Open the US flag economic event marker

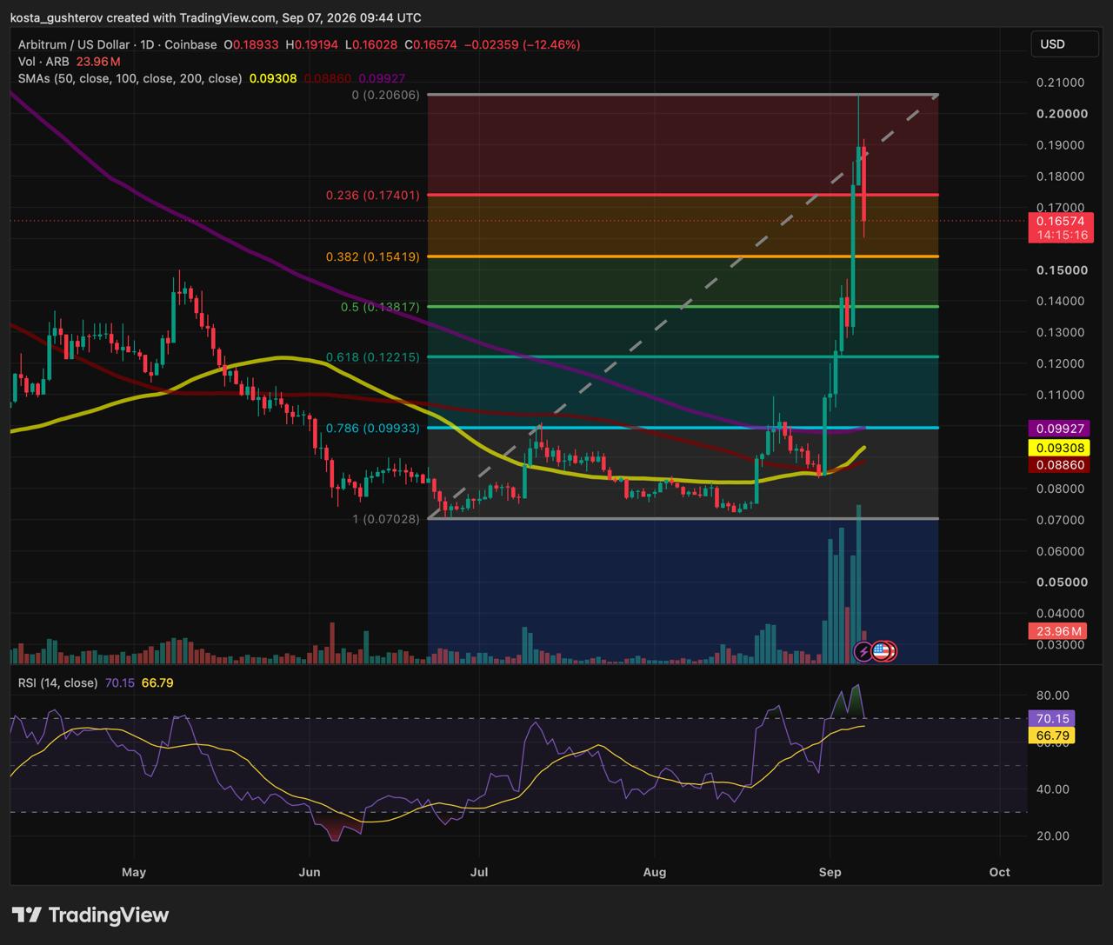click(x=881, y=650)
